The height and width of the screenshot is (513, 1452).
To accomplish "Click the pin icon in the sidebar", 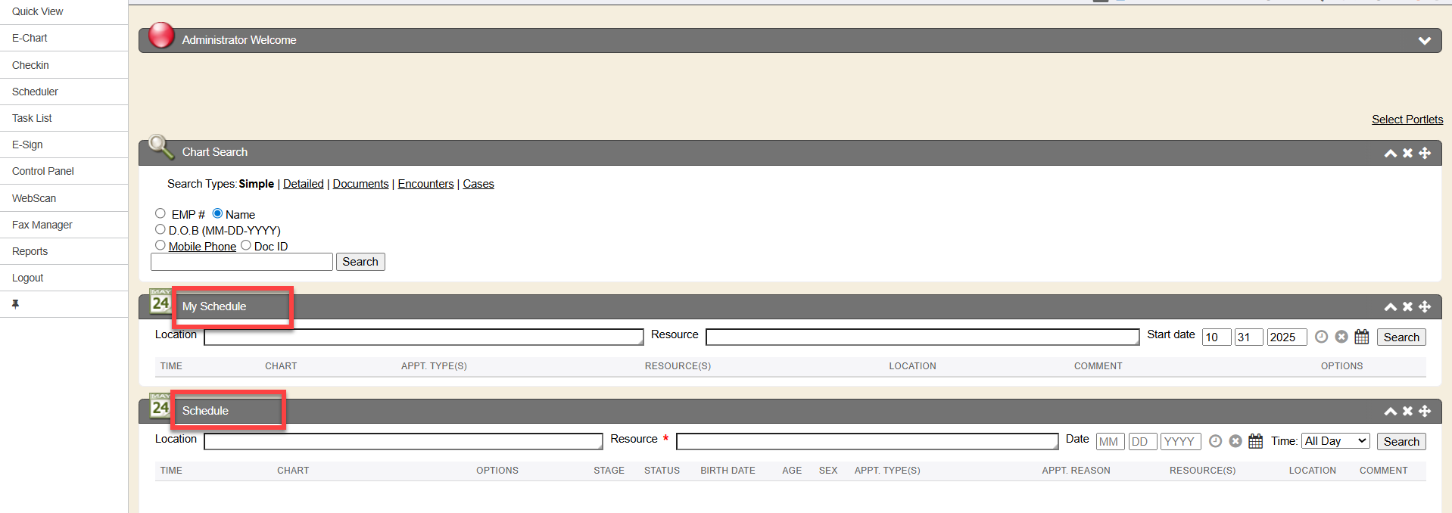I will point(15,304).
